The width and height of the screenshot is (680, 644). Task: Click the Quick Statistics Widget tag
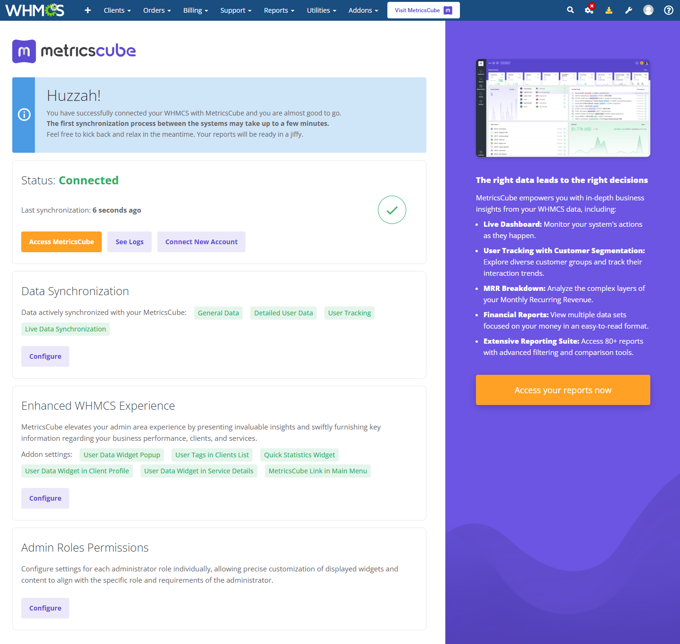(300, 455)
